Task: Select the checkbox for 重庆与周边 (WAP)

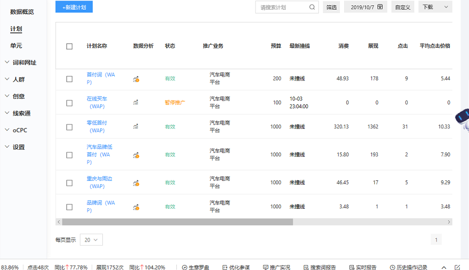Action: coord(69,183)
